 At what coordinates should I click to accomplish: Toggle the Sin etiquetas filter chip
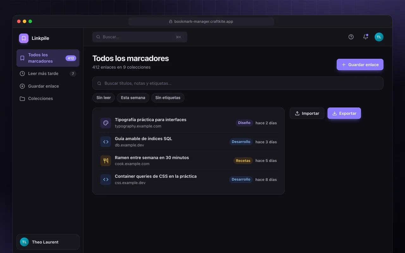(168, 98)
